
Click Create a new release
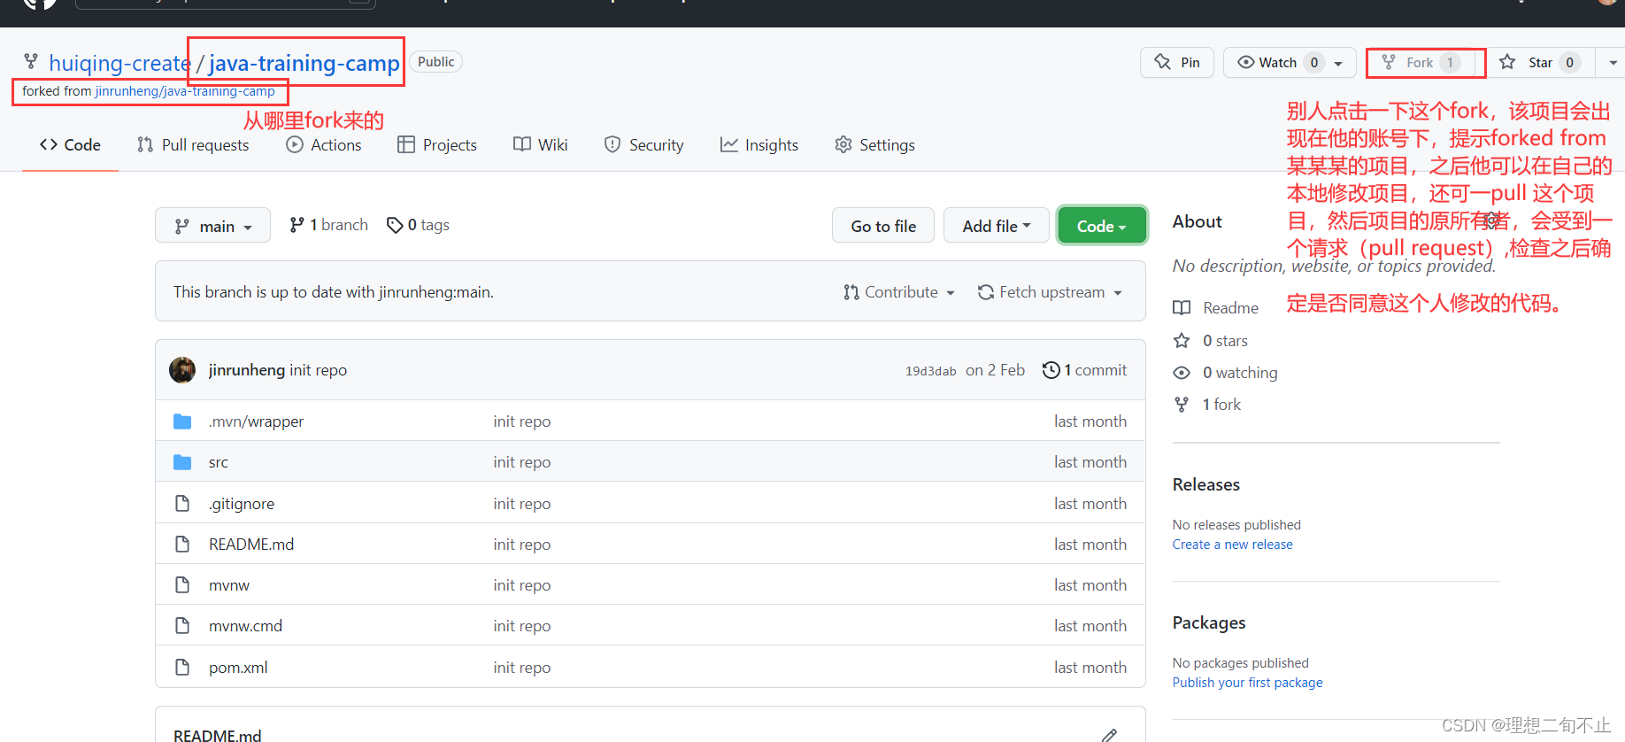click(x=1232, y=545)
